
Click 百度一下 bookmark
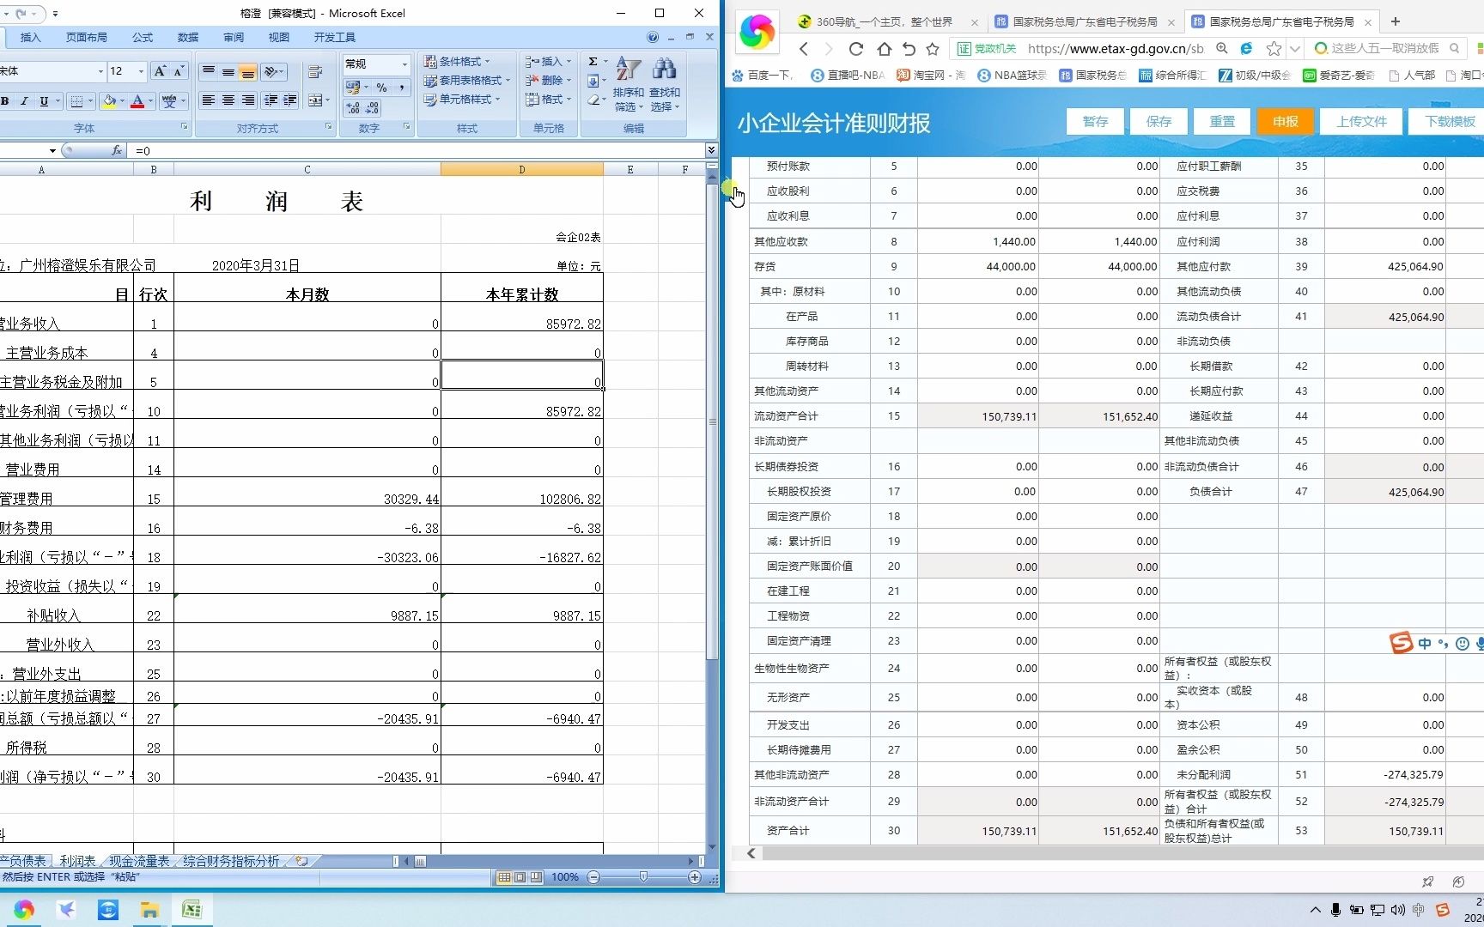[763, 76]
